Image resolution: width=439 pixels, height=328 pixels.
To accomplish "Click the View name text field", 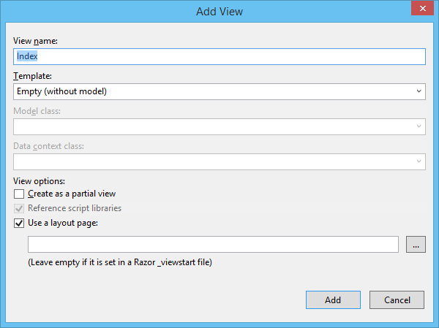I will [x=219, y=56].
